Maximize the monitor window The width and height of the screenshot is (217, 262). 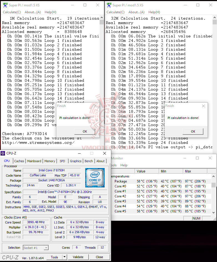197,158
